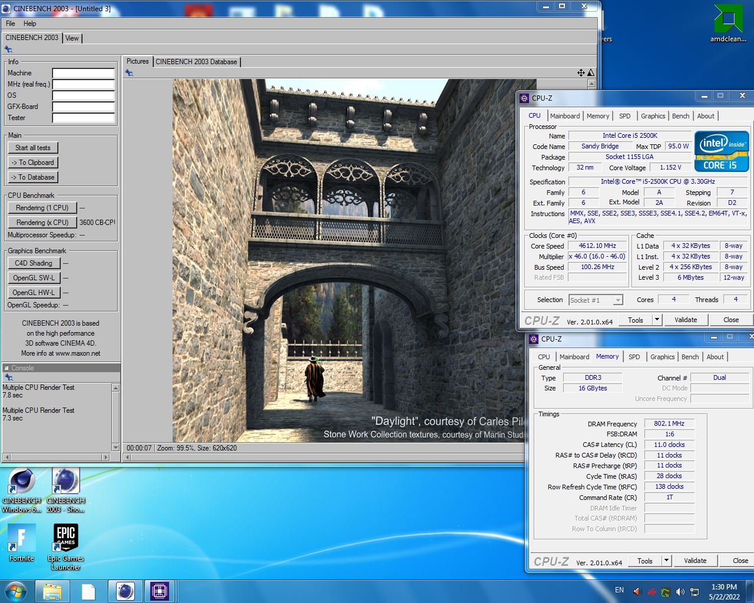Open the Fortnite desktop shortcut
This screenshot has width=754, height=603.
click(x=22, y=543)
